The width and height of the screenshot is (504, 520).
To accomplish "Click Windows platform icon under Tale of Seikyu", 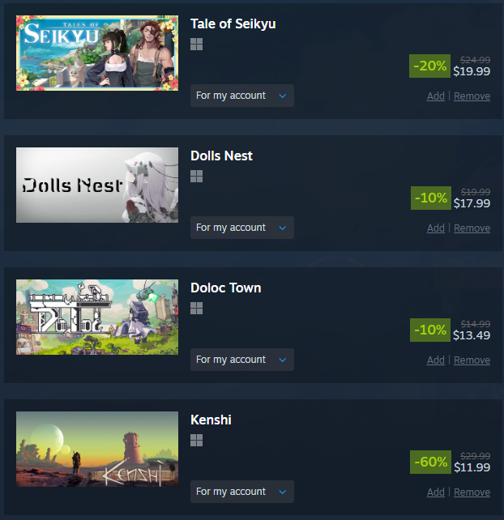I will point(196,44).
